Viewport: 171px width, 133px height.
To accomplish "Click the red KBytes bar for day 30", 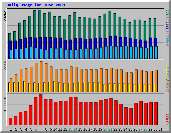I will 156,113.
